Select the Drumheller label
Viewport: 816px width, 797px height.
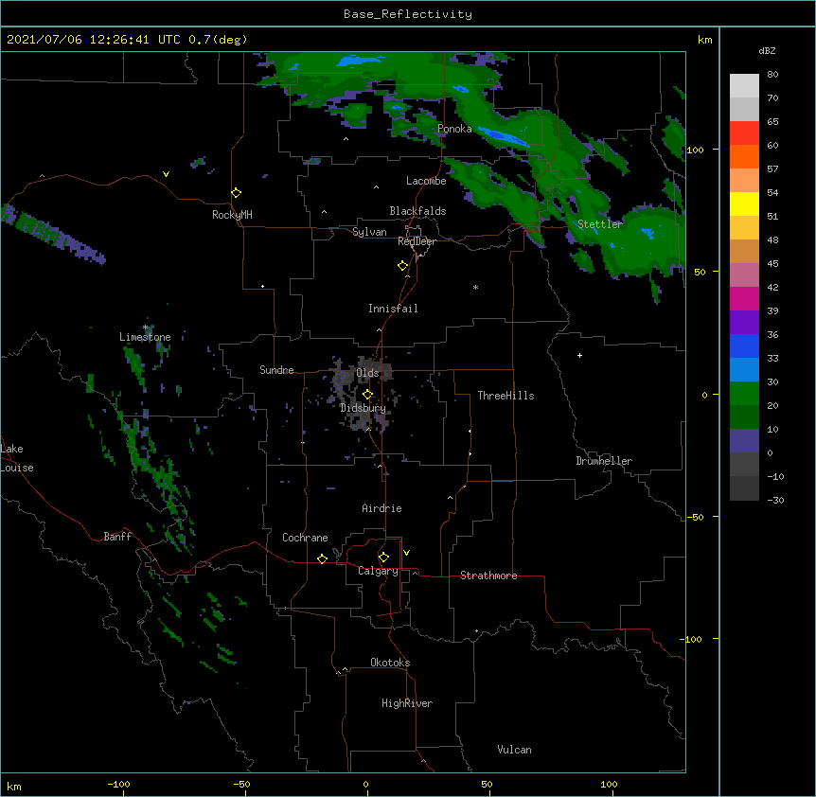pyautogui.click(x=604, y=461)
